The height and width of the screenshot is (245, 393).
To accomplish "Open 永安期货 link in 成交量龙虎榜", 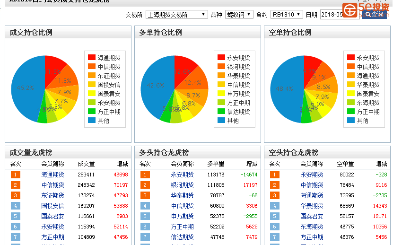I will 52,227.
